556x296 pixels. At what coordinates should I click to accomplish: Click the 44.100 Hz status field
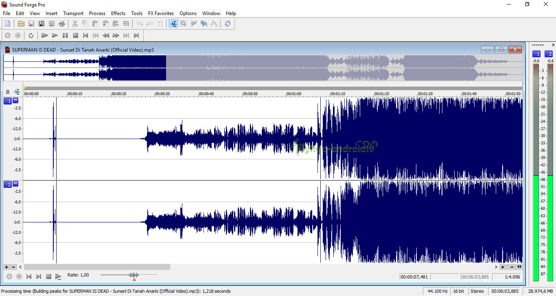tap(437, 291)
